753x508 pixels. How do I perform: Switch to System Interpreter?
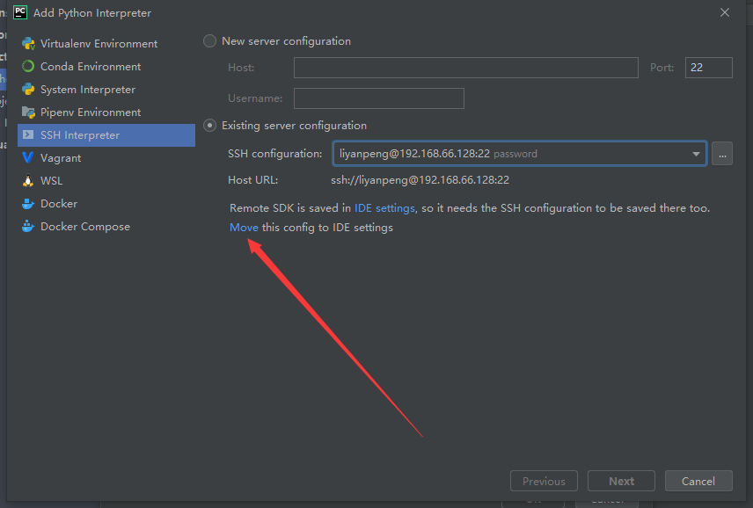[106, 90]
